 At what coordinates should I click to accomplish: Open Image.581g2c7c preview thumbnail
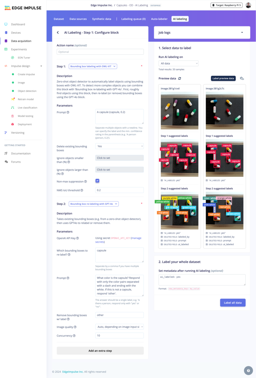225,111
